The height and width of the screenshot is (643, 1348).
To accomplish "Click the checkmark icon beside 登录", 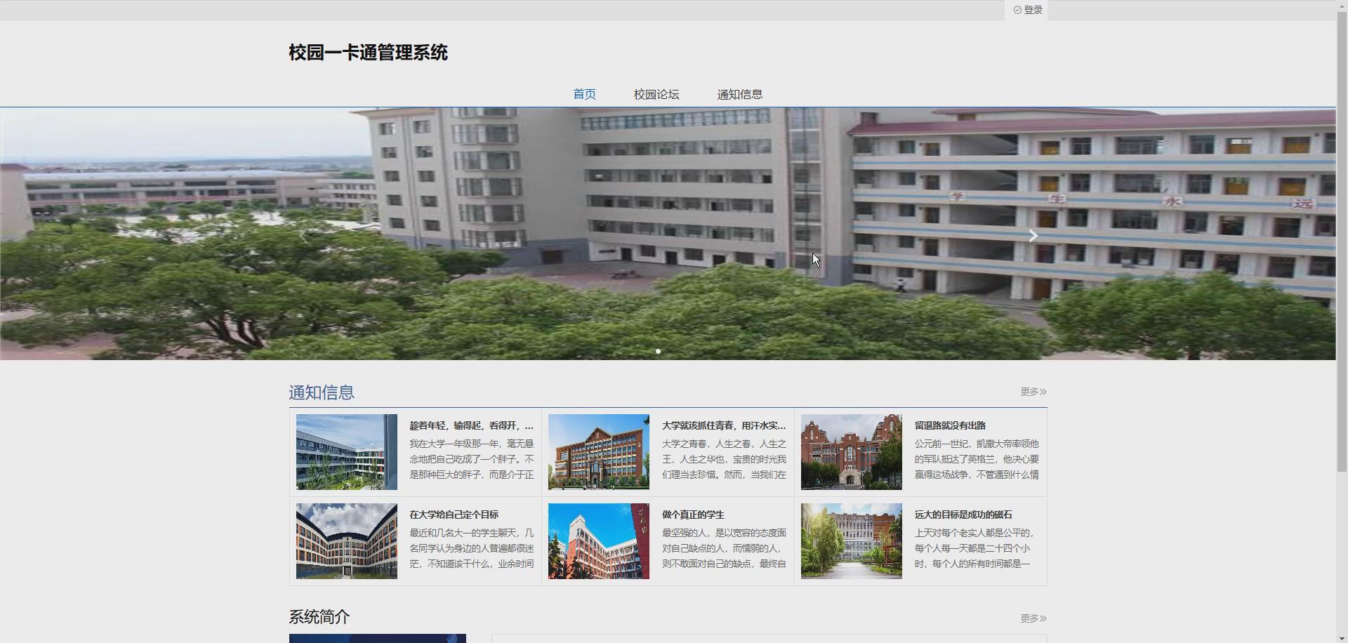I will point(1017,10).
